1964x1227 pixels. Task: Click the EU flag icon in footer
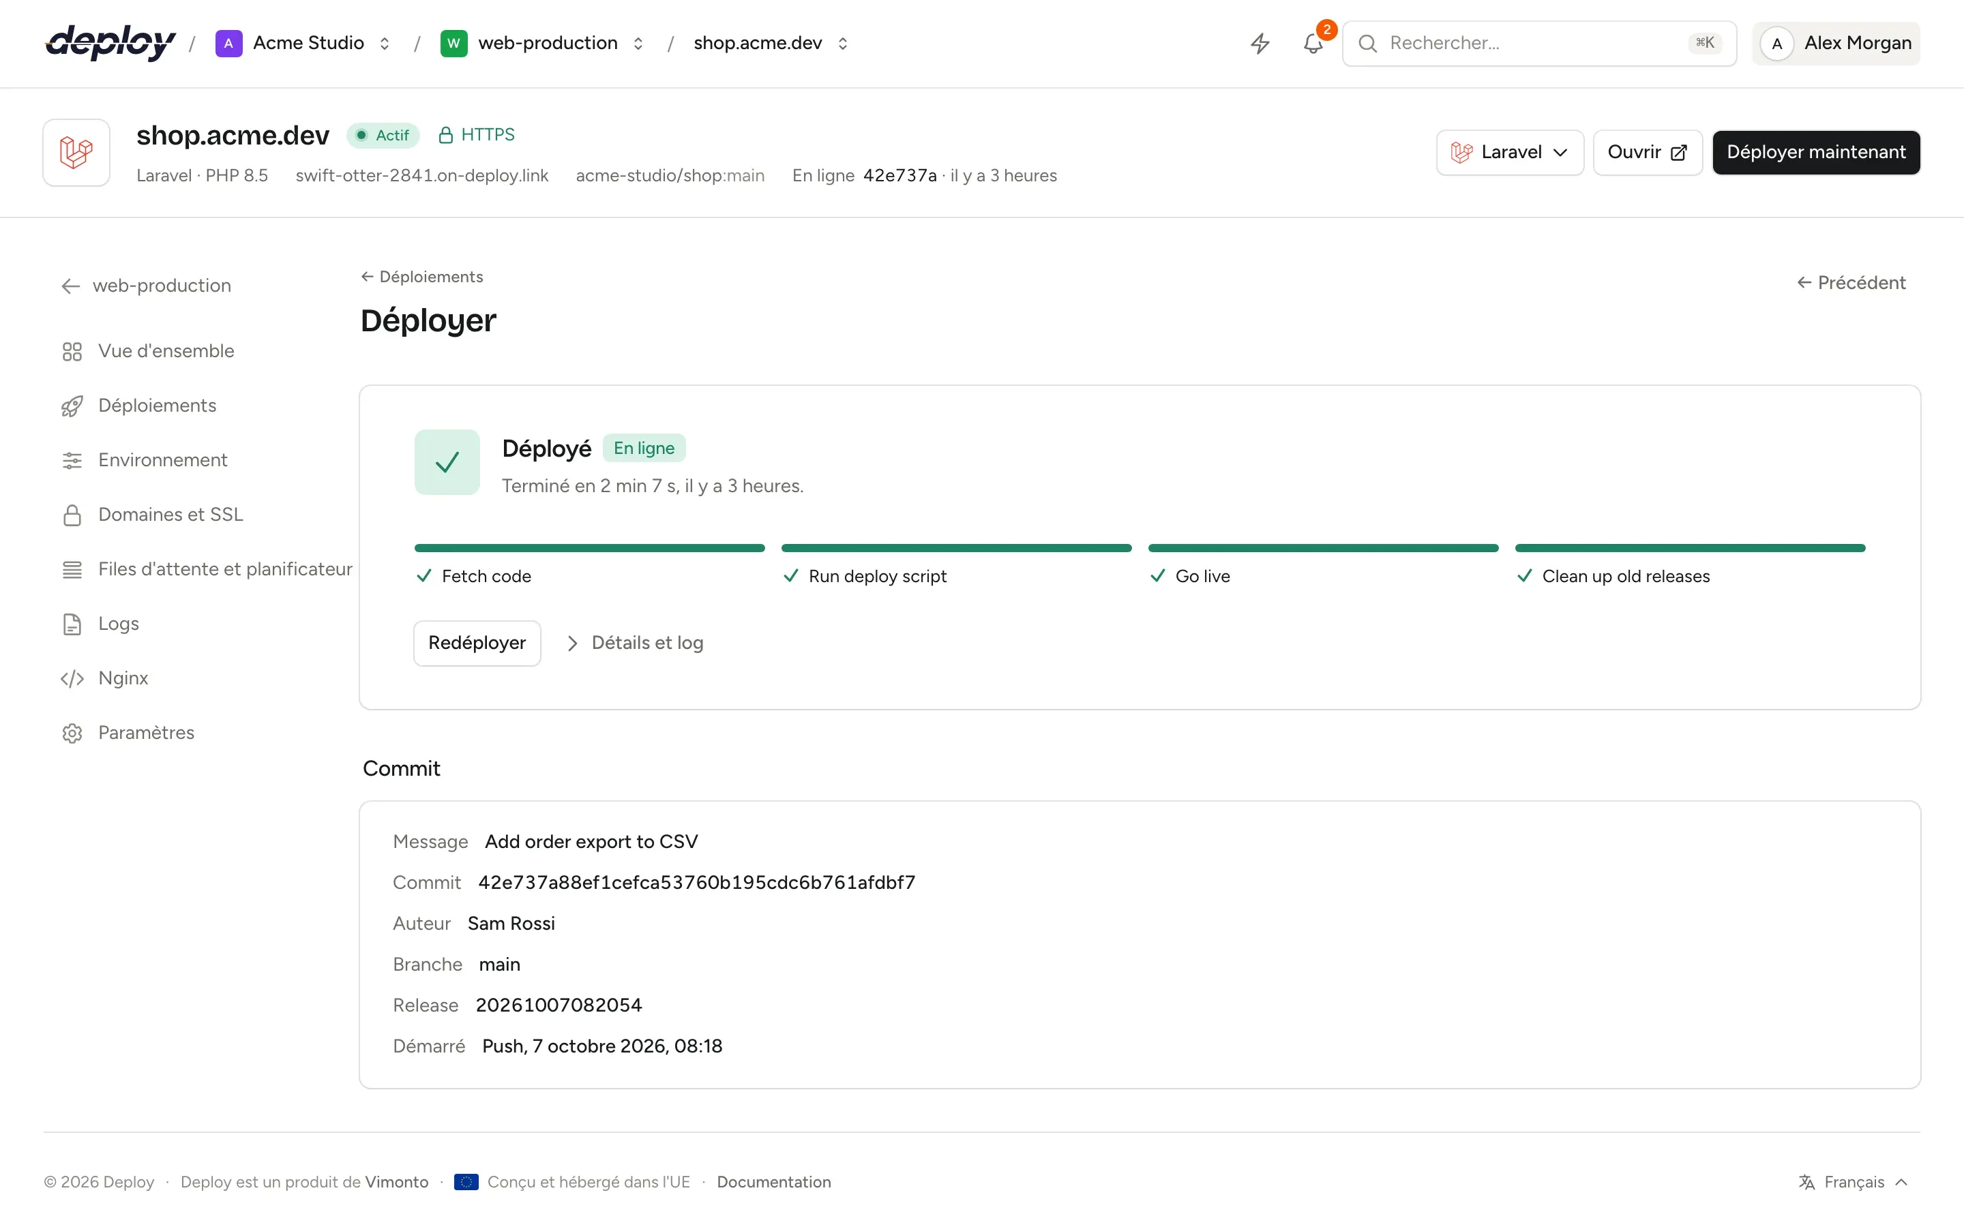tap(466, 1181)
